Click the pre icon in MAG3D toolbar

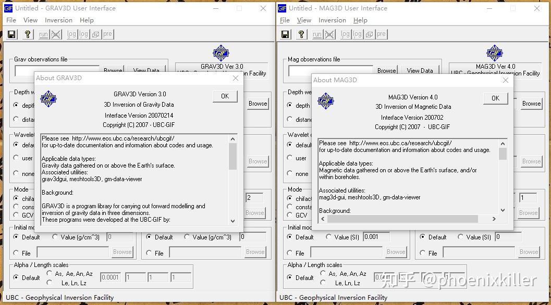click(x=381, y=34)
